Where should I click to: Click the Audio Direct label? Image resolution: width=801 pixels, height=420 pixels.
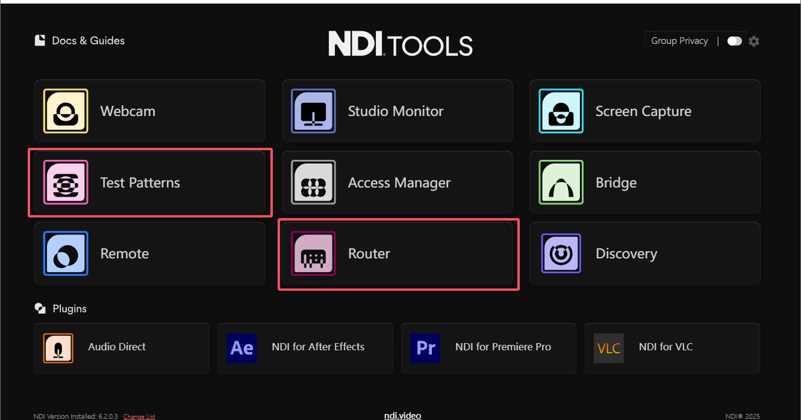click(117, 347)
